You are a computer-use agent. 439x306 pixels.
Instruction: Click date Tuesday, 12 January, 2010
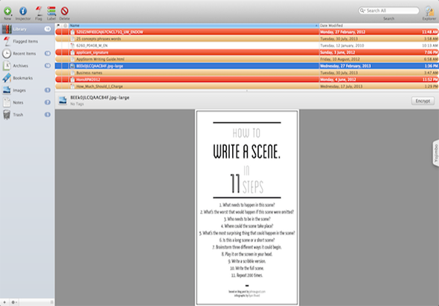point(342,45)
